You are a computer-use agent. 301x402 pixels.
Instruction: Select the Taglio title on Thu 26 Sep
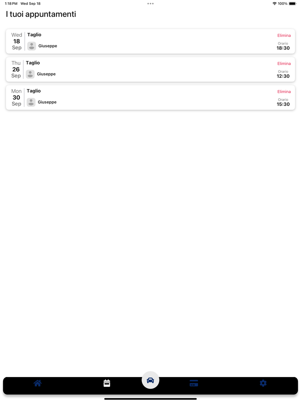[33, 63]
